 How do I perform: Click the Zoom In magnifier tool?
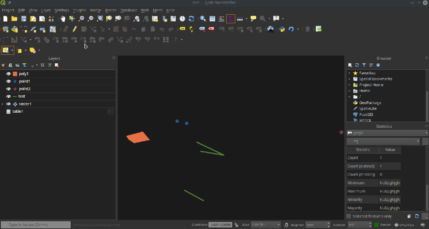pyautogui.click(x=82, y=19)
